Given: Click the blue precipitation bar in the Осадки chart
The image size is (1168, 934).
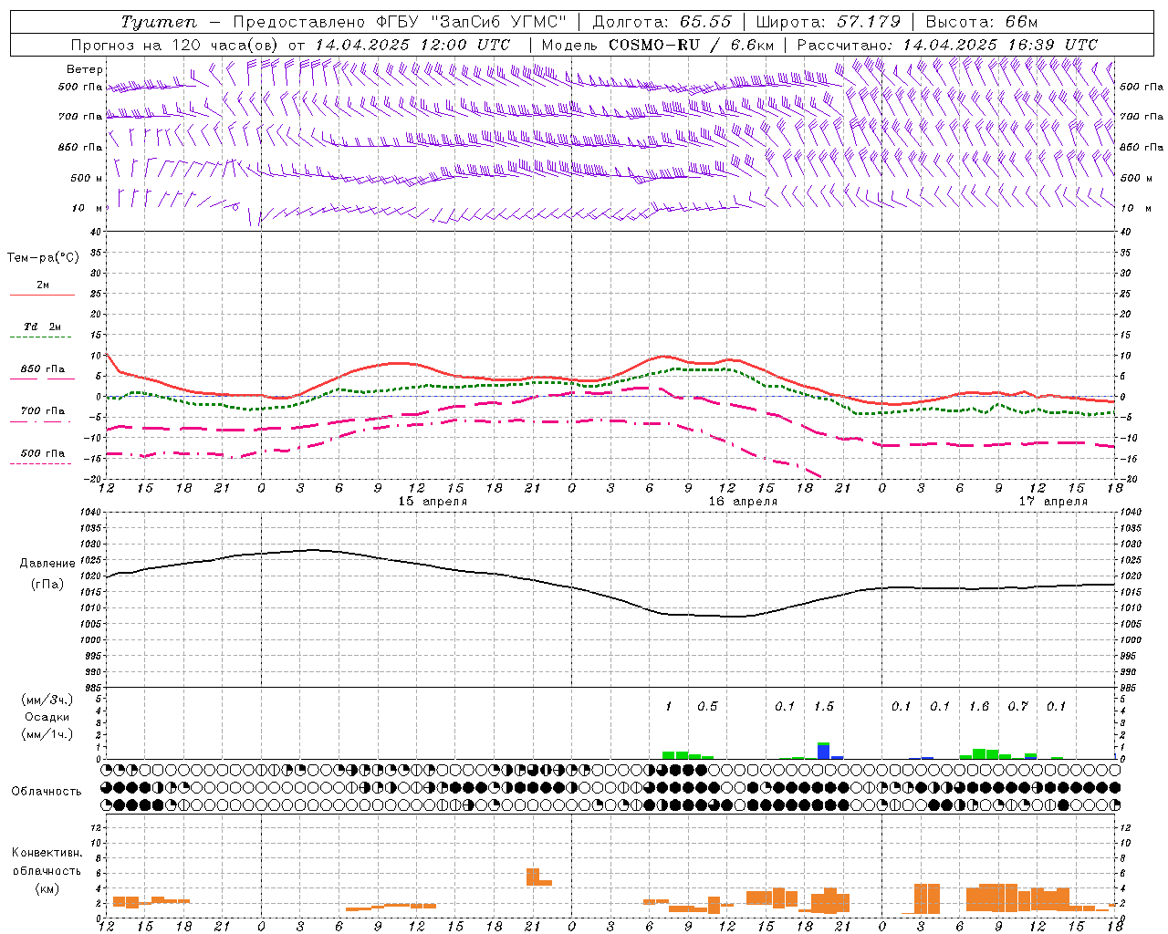Looking at the screenshot, I should point(823,752).
